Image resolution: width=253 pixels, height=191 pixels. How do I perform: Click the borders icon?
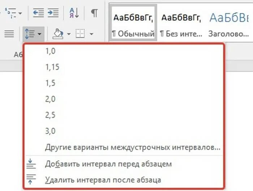(80, 34)
